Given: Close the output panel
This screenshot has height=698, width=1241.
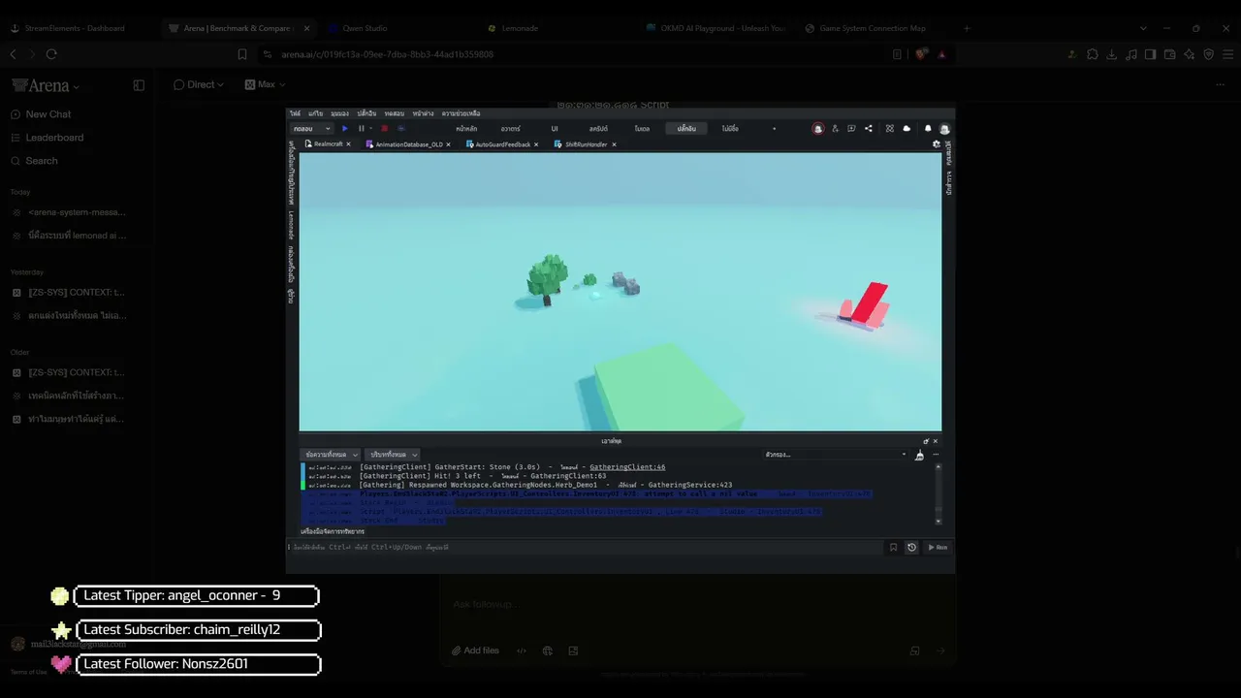Looking at the screenshot, I should tap(936, 441).
